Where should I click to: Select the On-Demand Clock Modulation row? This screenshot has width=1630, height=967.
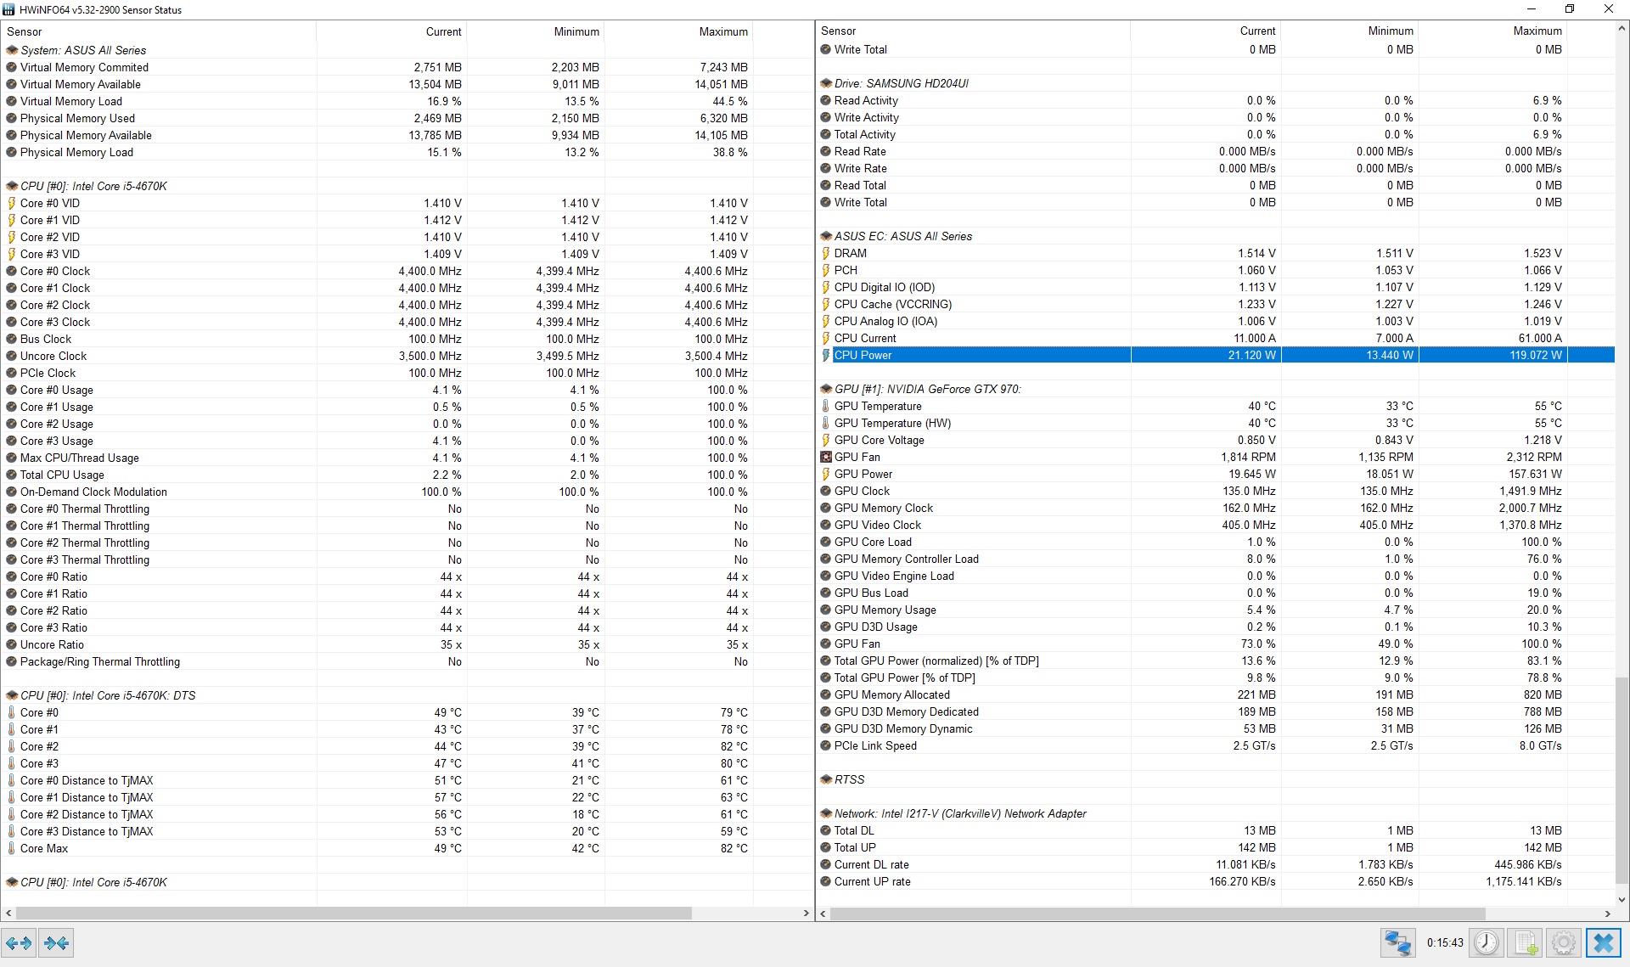407,492
